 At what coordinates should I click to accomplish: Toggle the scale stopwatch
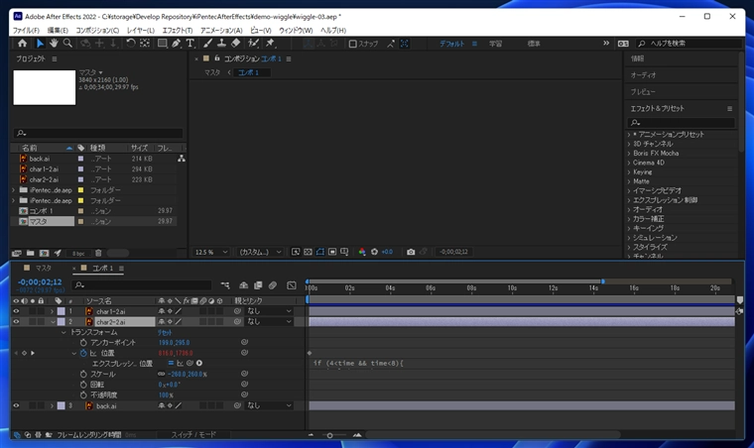(x=83, y=374)
